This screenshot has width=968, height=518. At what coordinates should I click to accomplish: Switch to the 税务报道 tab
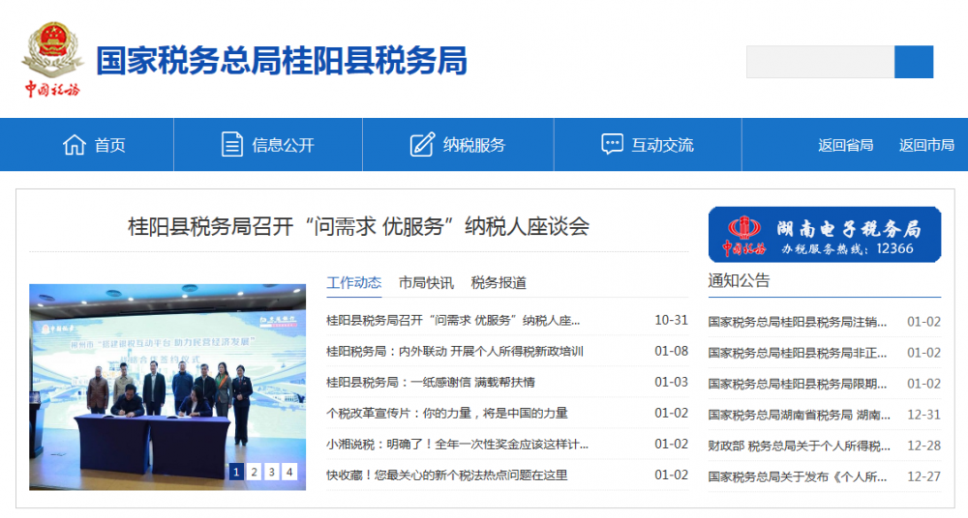pyautogui.click(x=499, y=283)
